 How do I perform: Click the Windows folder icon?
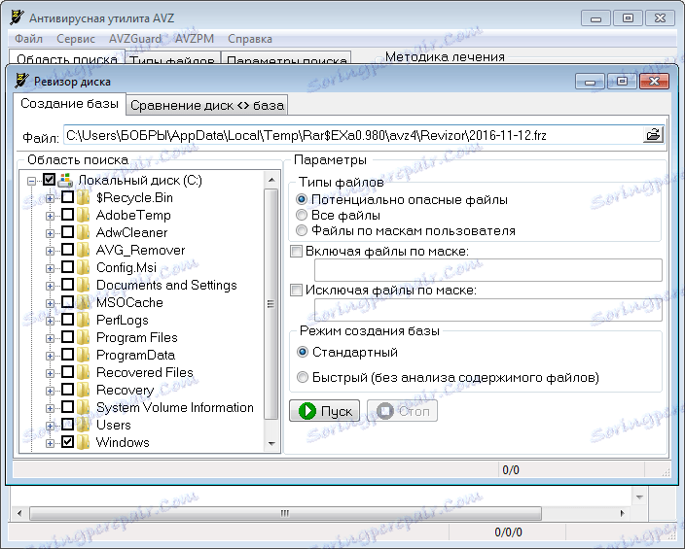83,442
